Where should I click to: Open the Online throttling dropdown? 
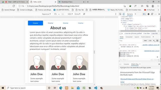(77, 14)
